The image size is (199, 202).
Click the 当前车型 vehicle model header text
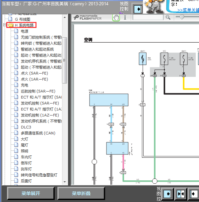coord(55,4)
